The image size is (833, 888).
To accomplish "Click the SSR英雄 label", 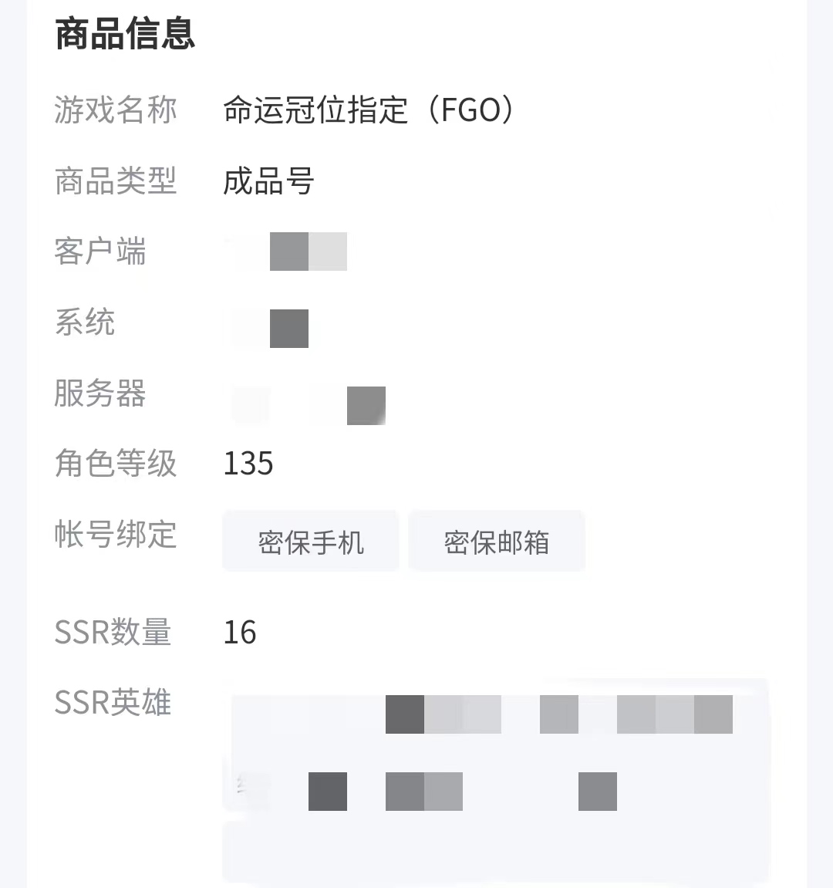I will click(x=113, y=703).
